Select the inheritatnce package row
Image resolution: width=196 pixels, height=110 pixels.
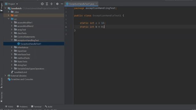pos(34,47)
